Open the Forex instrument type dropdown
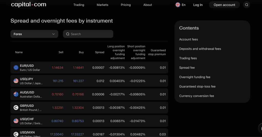 34,34
